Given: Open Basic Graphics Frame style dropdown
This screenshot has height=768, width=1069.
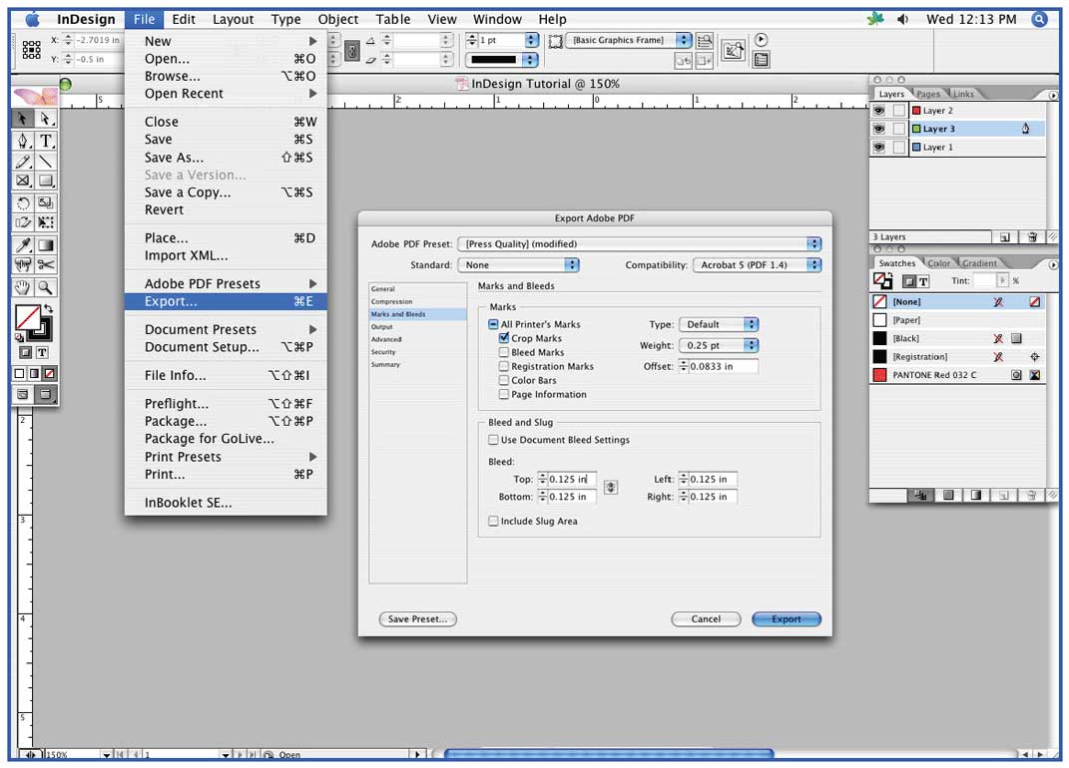Looking at the screenshot, I should [x=629, y=40].
